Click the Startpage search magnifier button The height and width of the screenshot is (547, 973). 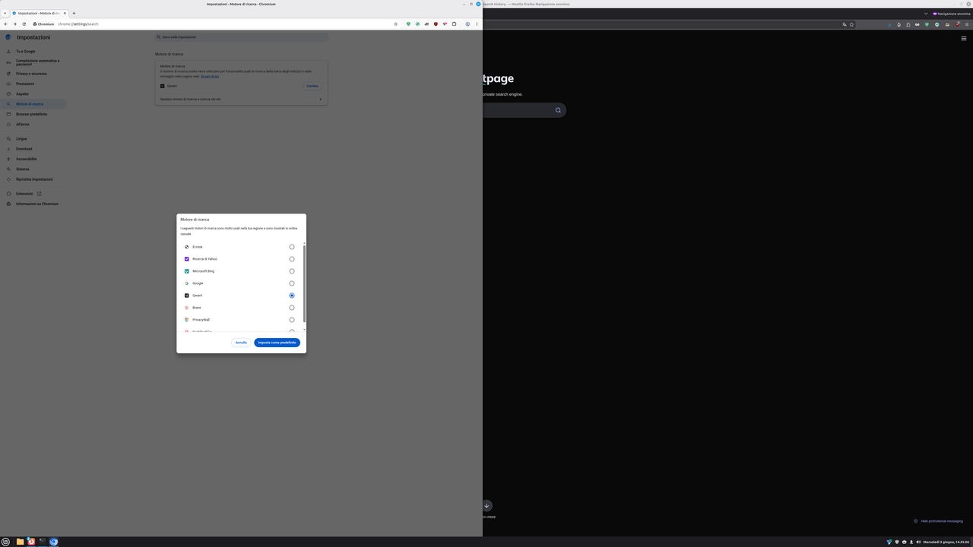[558, 110]
